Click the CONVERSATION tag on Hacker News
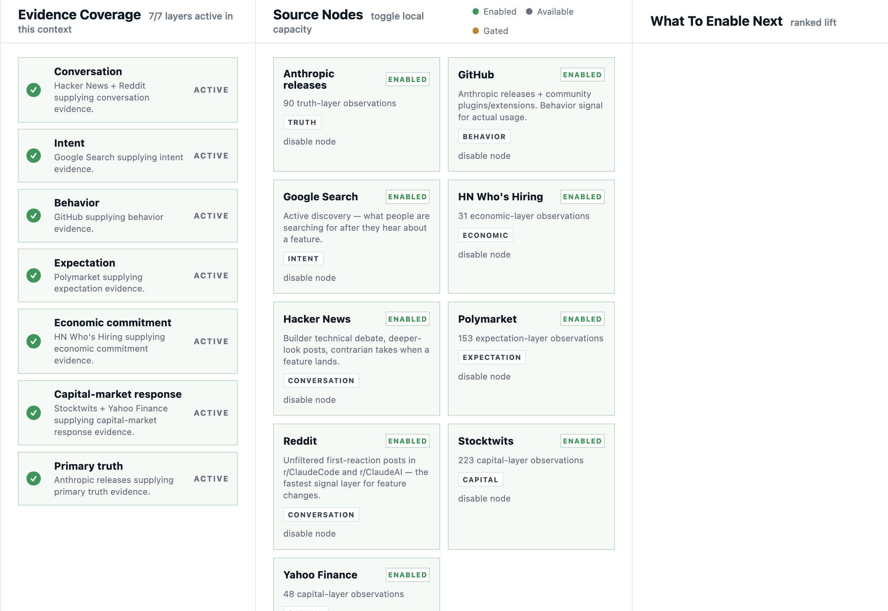The image size is (888, 611). (321, 381)
